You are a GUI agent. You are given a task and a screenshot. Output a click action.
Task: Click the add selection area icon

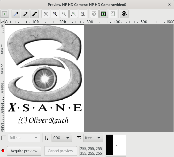pyautogui.click(x=5, y=14)
